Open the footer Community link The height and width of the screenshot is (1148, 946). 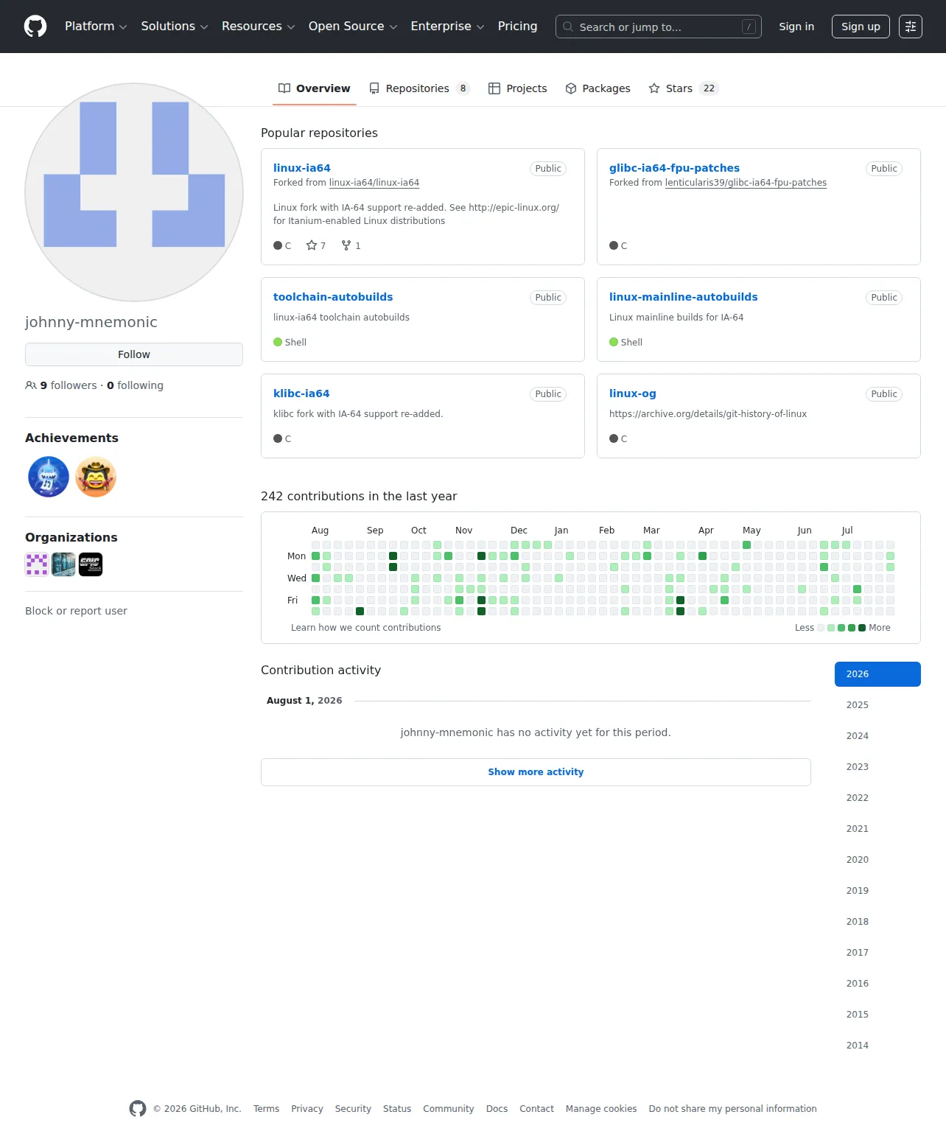pos(449,1109)
